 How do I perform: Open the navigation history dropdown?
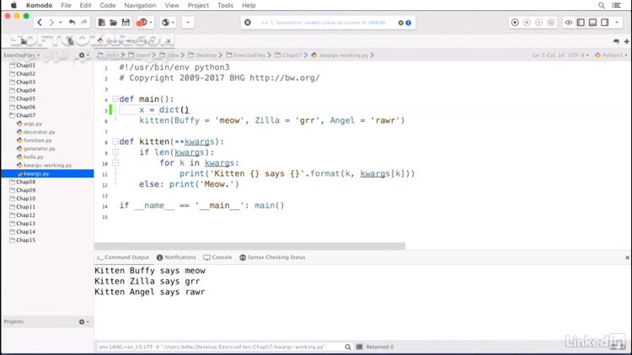click(x=61, y=23)
